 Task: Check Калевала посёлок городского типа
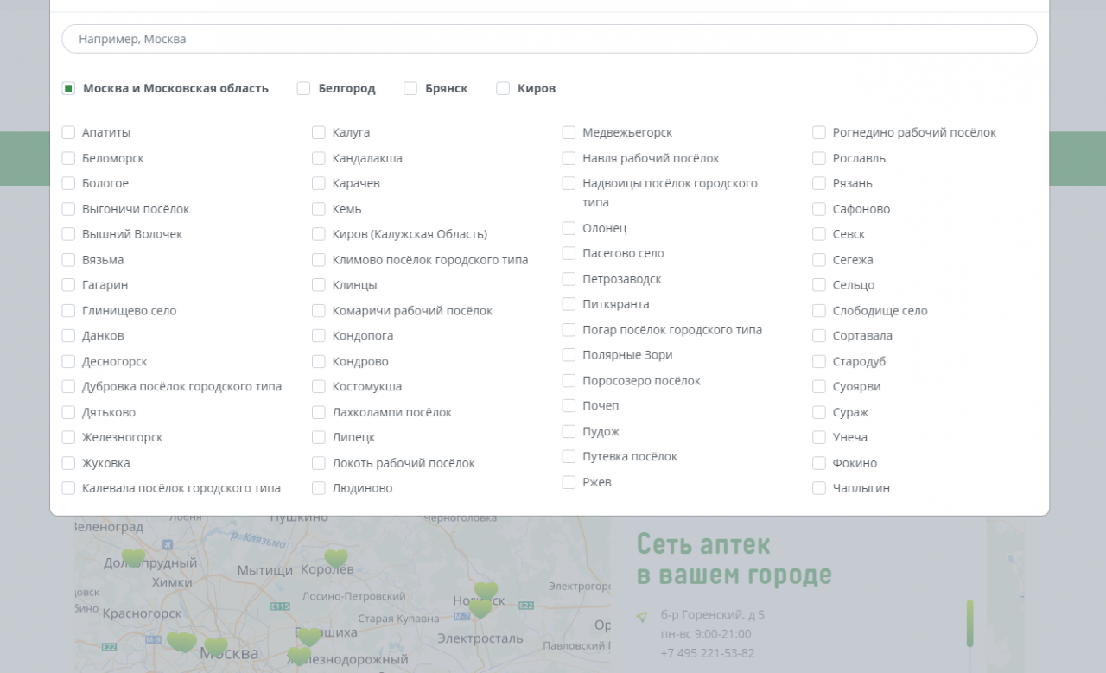(68, 488)
